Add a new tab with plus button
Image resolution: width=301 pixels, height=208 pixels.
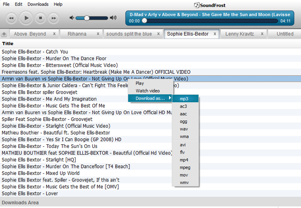(x=4, y=34)
